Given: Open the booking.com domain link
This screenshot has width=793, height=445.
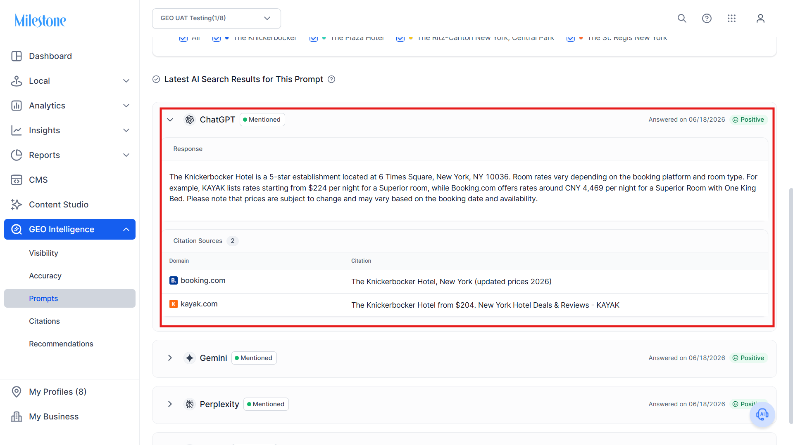Looking at the screenshot, I should click(x=203, y=280).
